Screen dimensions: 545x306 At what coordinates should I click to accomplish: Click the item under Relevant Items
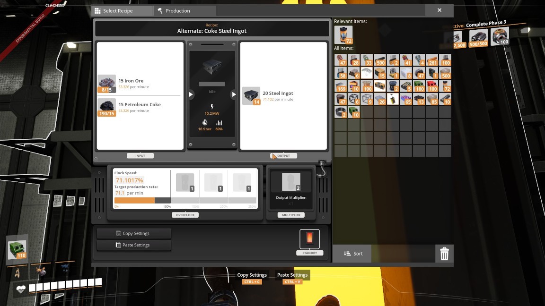tap(343, 35)
